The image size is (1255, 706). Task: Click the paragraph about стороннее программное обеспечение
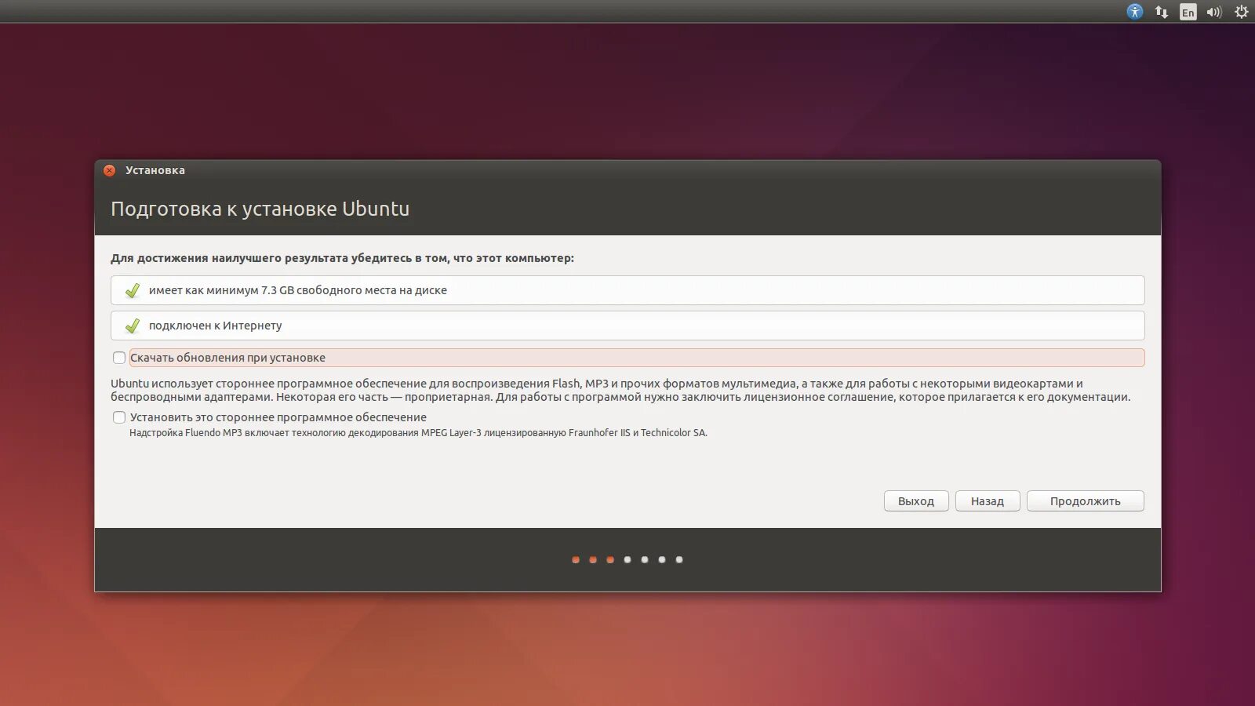(620, 390)
